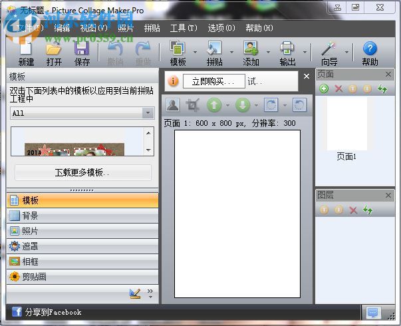Click 分享到Facebook link
The height and width of the screenshot is (326, 401).
click(x=53, y=312)
